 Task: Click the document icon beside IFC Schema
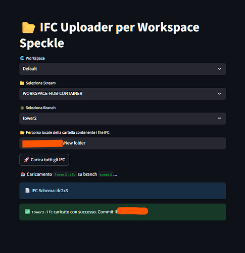27,191
